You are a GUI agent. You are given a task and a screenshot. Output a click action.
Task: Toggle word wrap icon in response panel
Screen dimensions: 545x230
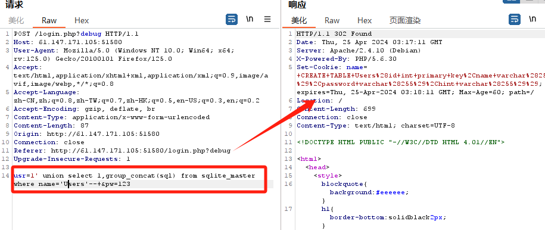[515, 19]
